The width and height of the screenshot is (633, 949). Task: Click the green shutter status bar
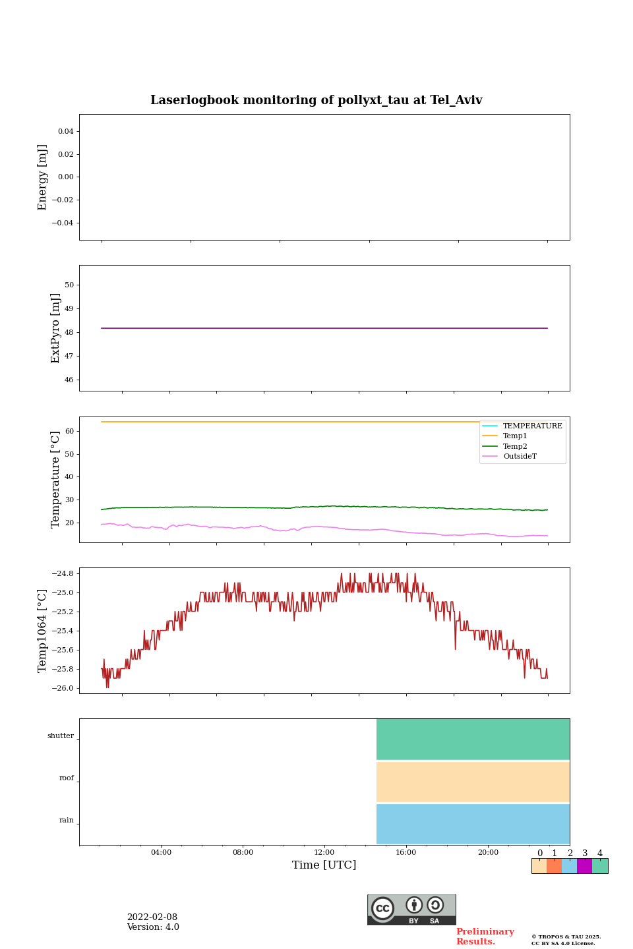click(473, 739)
